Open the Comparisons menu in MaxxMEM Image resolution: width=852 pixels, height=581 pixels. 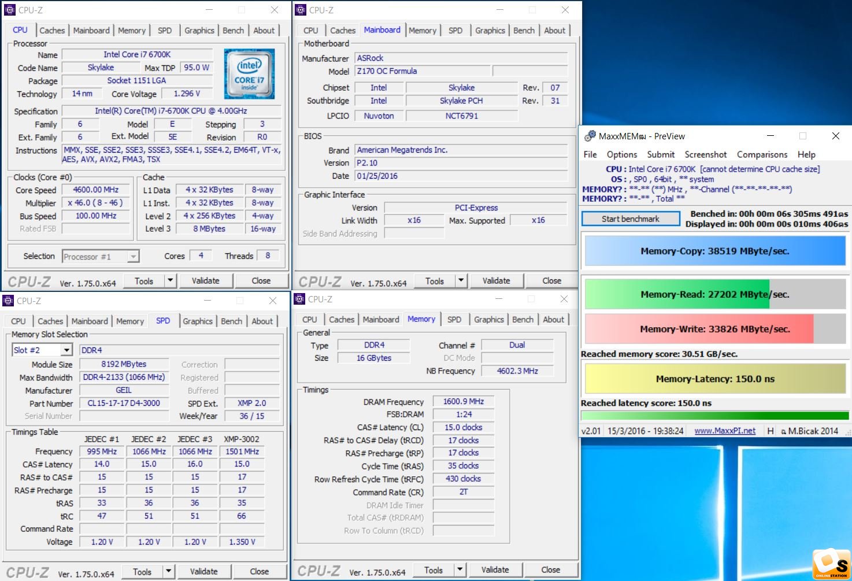coord(762,155)
